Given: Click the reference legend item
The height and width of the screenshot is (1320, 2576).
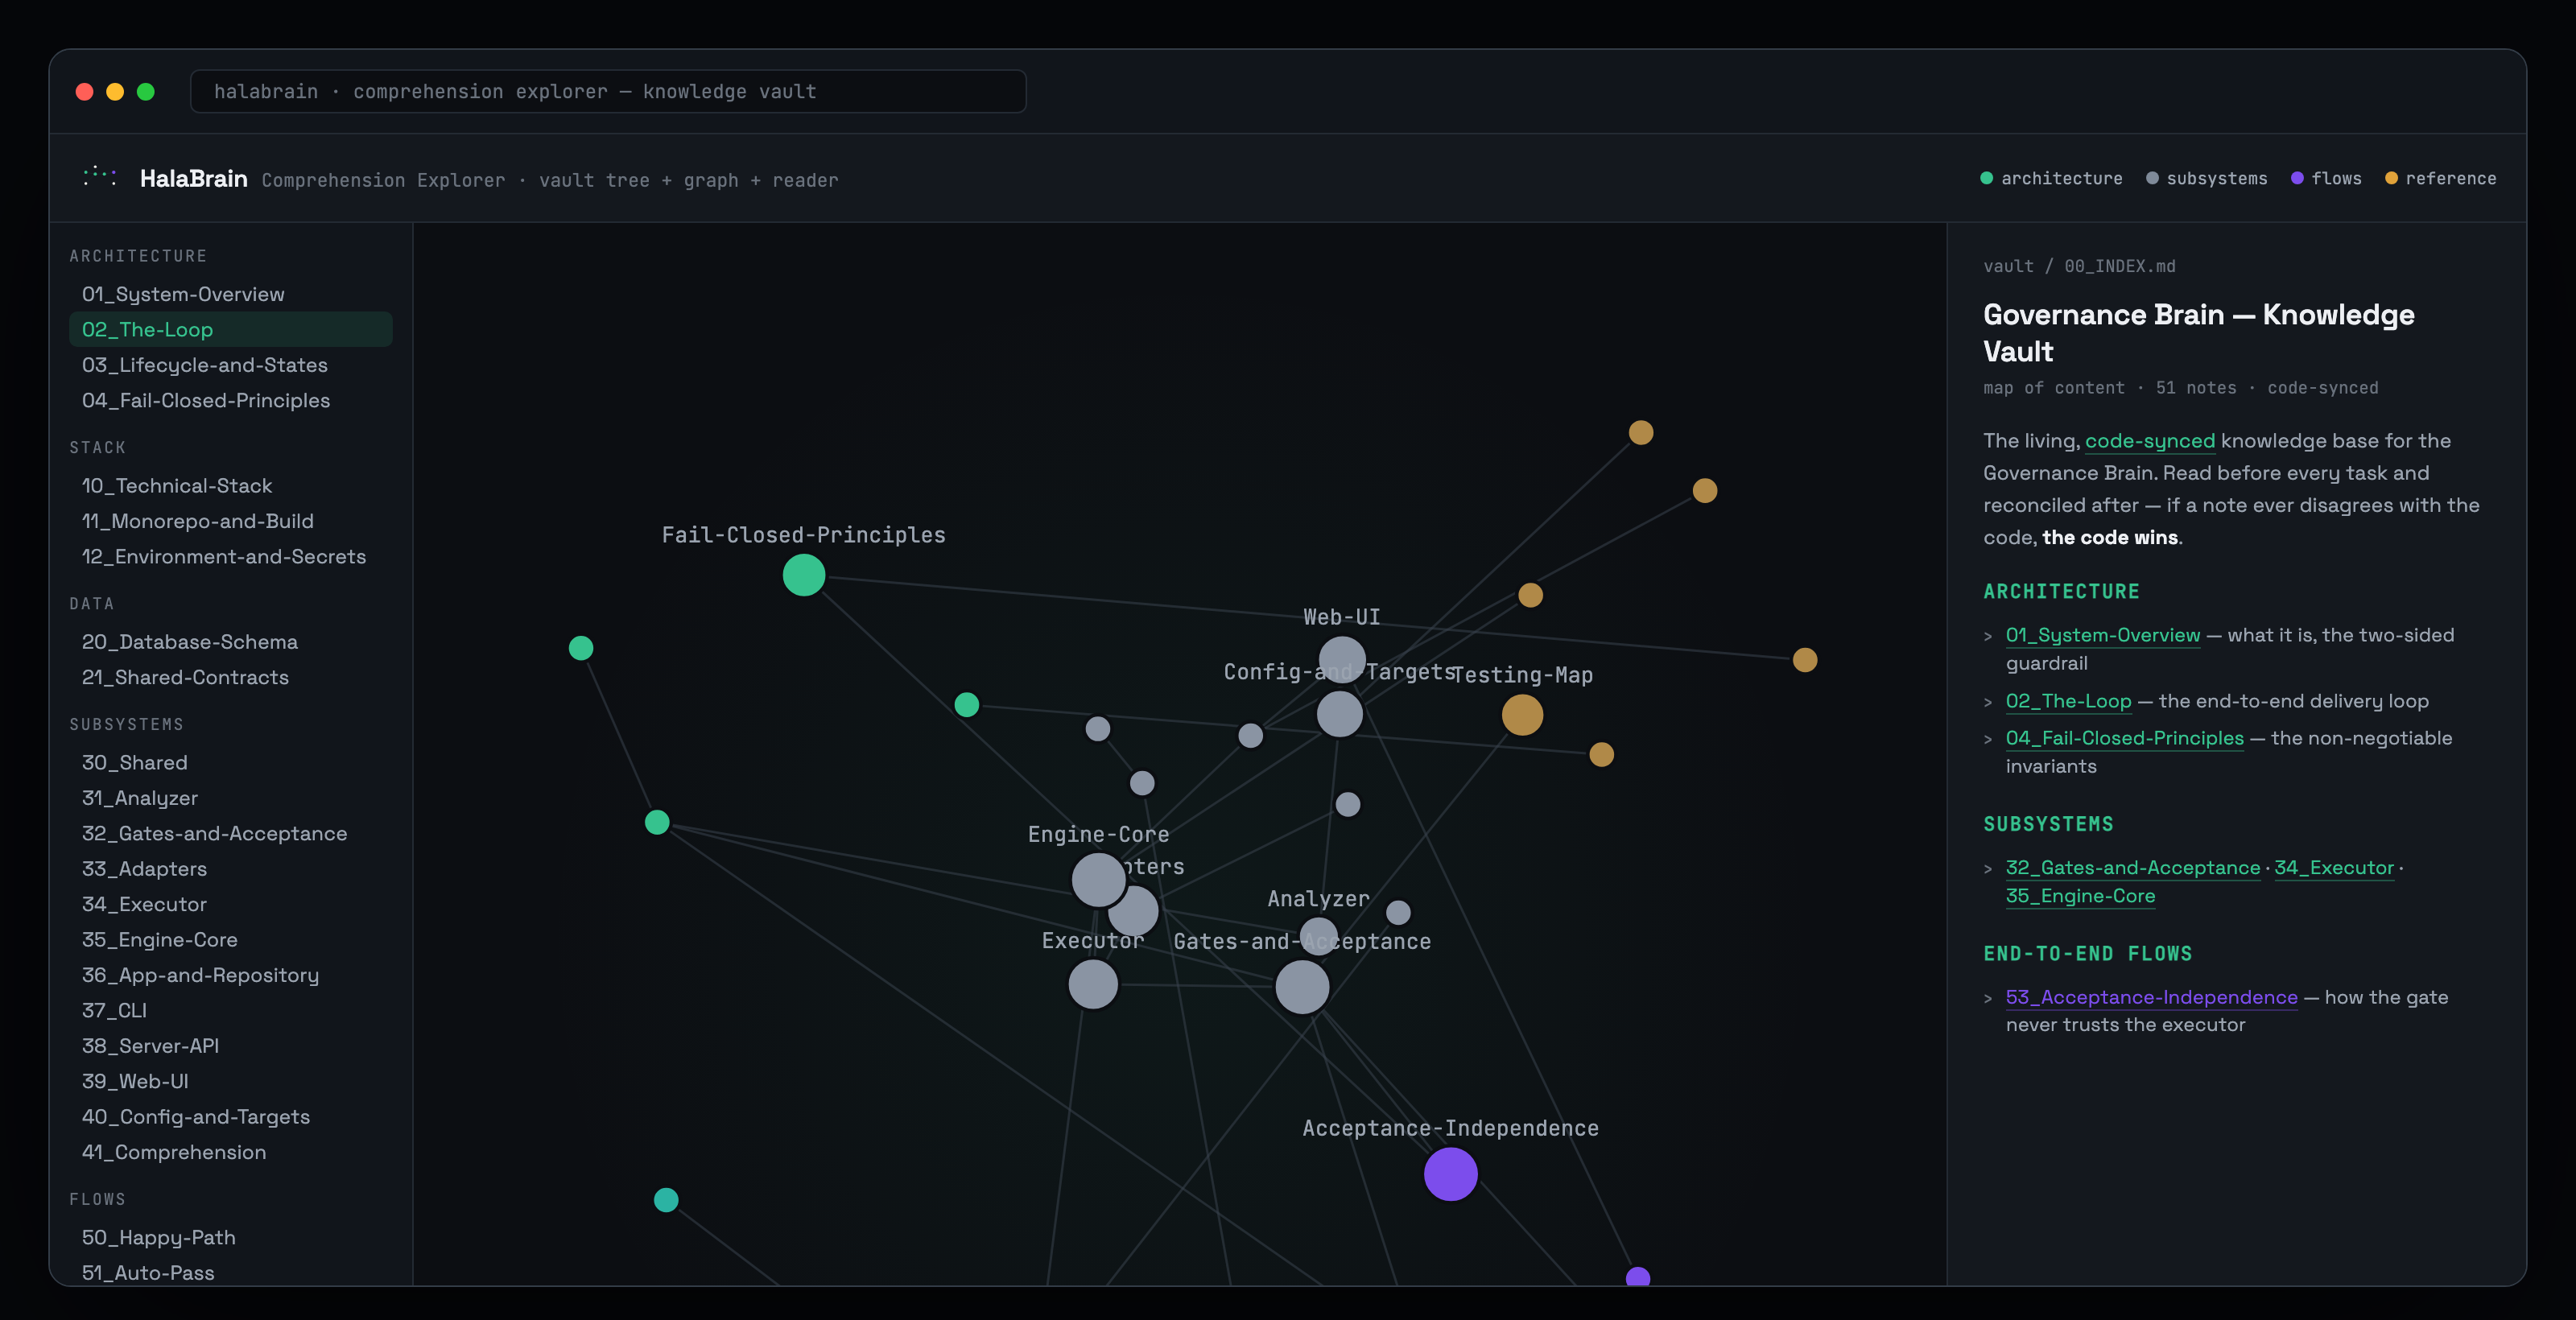Looking at the screenshot, I should [2440, 179].
